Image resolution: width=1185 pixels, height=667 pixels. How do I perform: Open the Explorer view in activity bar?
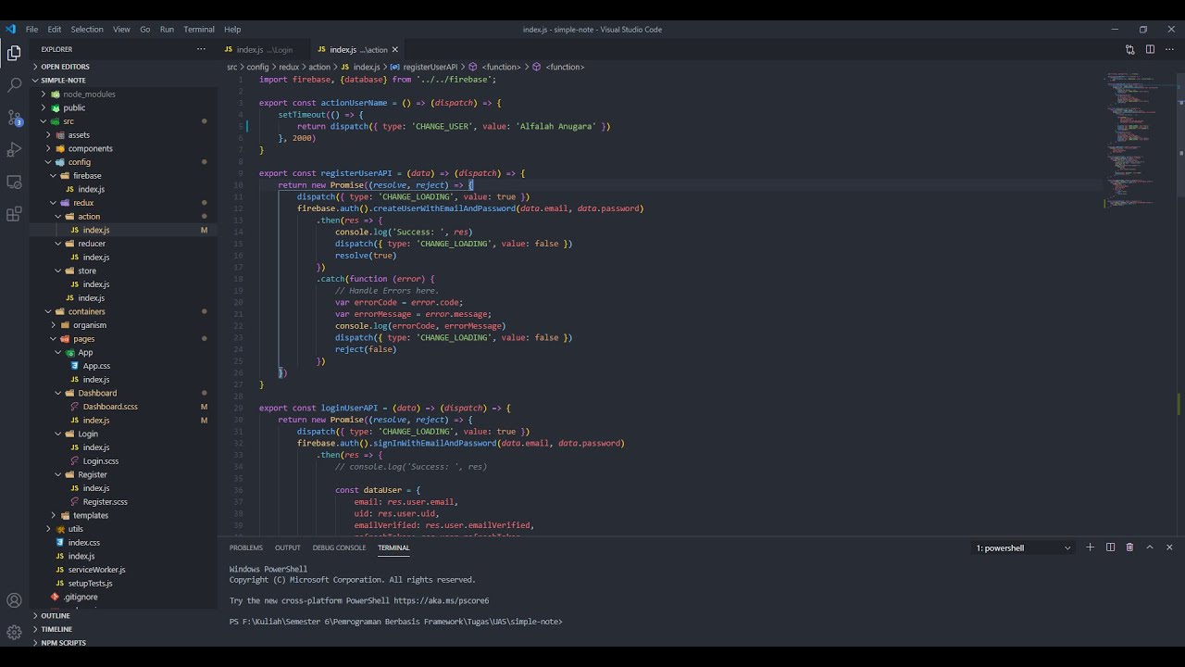[14, 53]
